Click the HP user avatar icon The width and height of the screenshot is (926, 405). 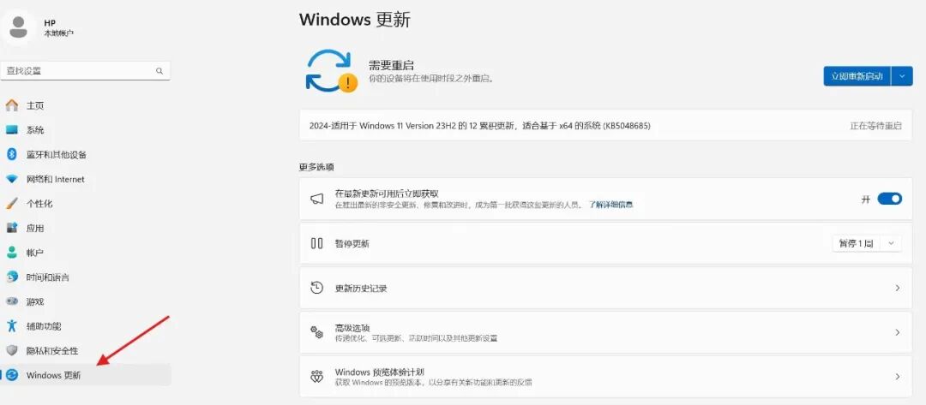[x=18, y=27]
